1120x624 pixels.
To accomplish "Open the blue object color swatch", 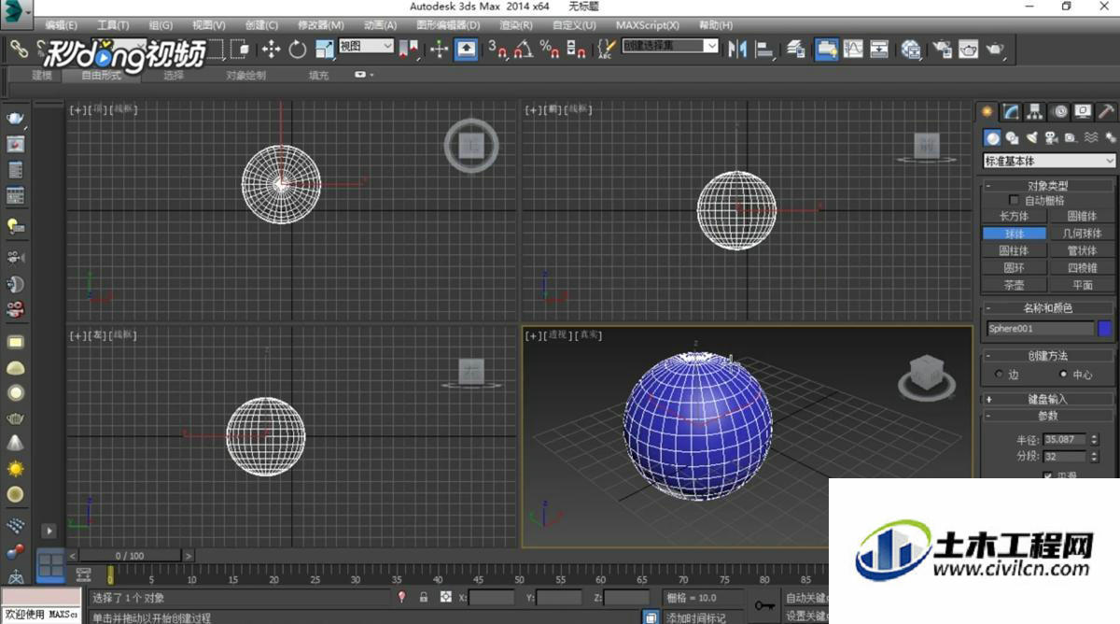I will (1105, 328).
